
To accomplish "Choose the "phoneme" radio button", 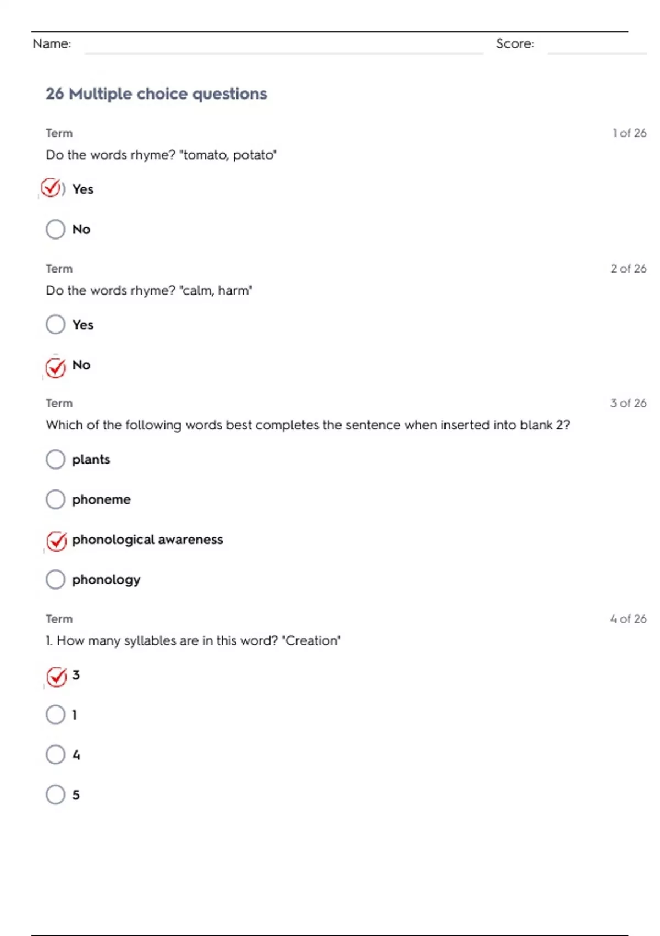I will tap(56, 499).
